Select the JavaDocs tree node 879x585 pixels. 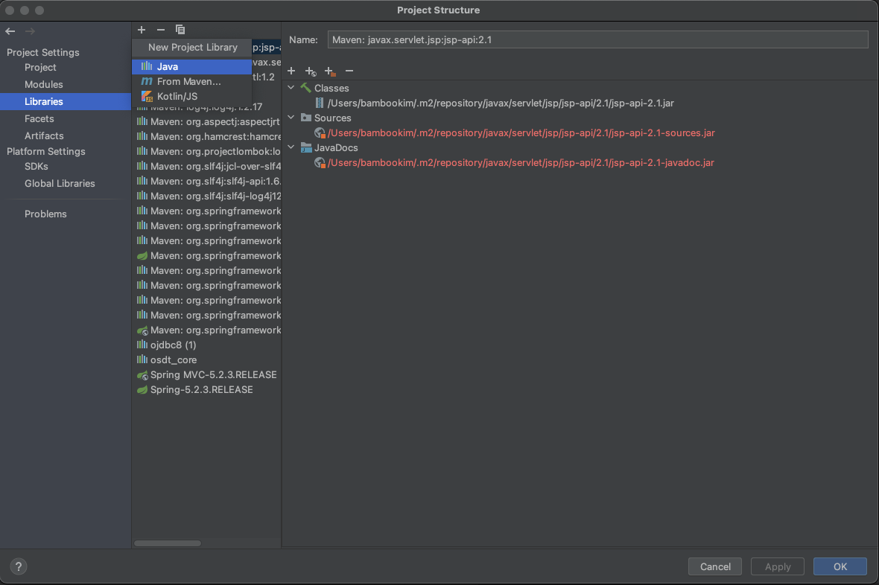click(336, 147)
